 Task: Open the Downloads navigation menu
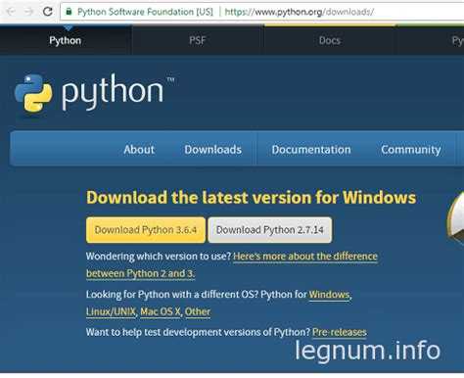(212, 150)
